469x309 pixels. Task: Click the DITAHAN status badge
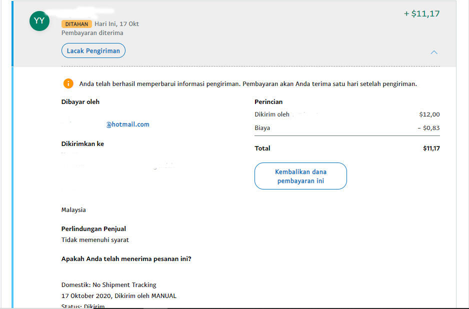pos(76,24)
